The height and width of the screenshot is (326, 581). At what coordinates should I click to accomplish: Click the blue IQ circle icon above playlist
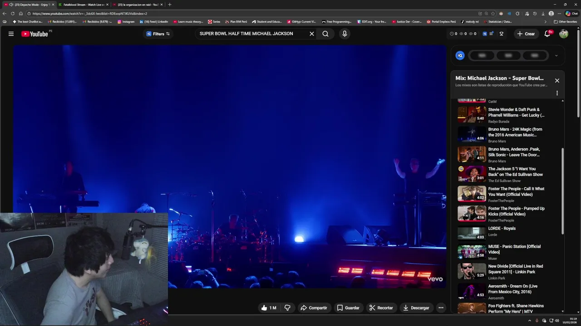(x=460, y=55)
